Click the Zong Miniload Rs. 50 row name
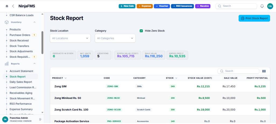This screenshot has width=276, height=124. pos(68,98)
